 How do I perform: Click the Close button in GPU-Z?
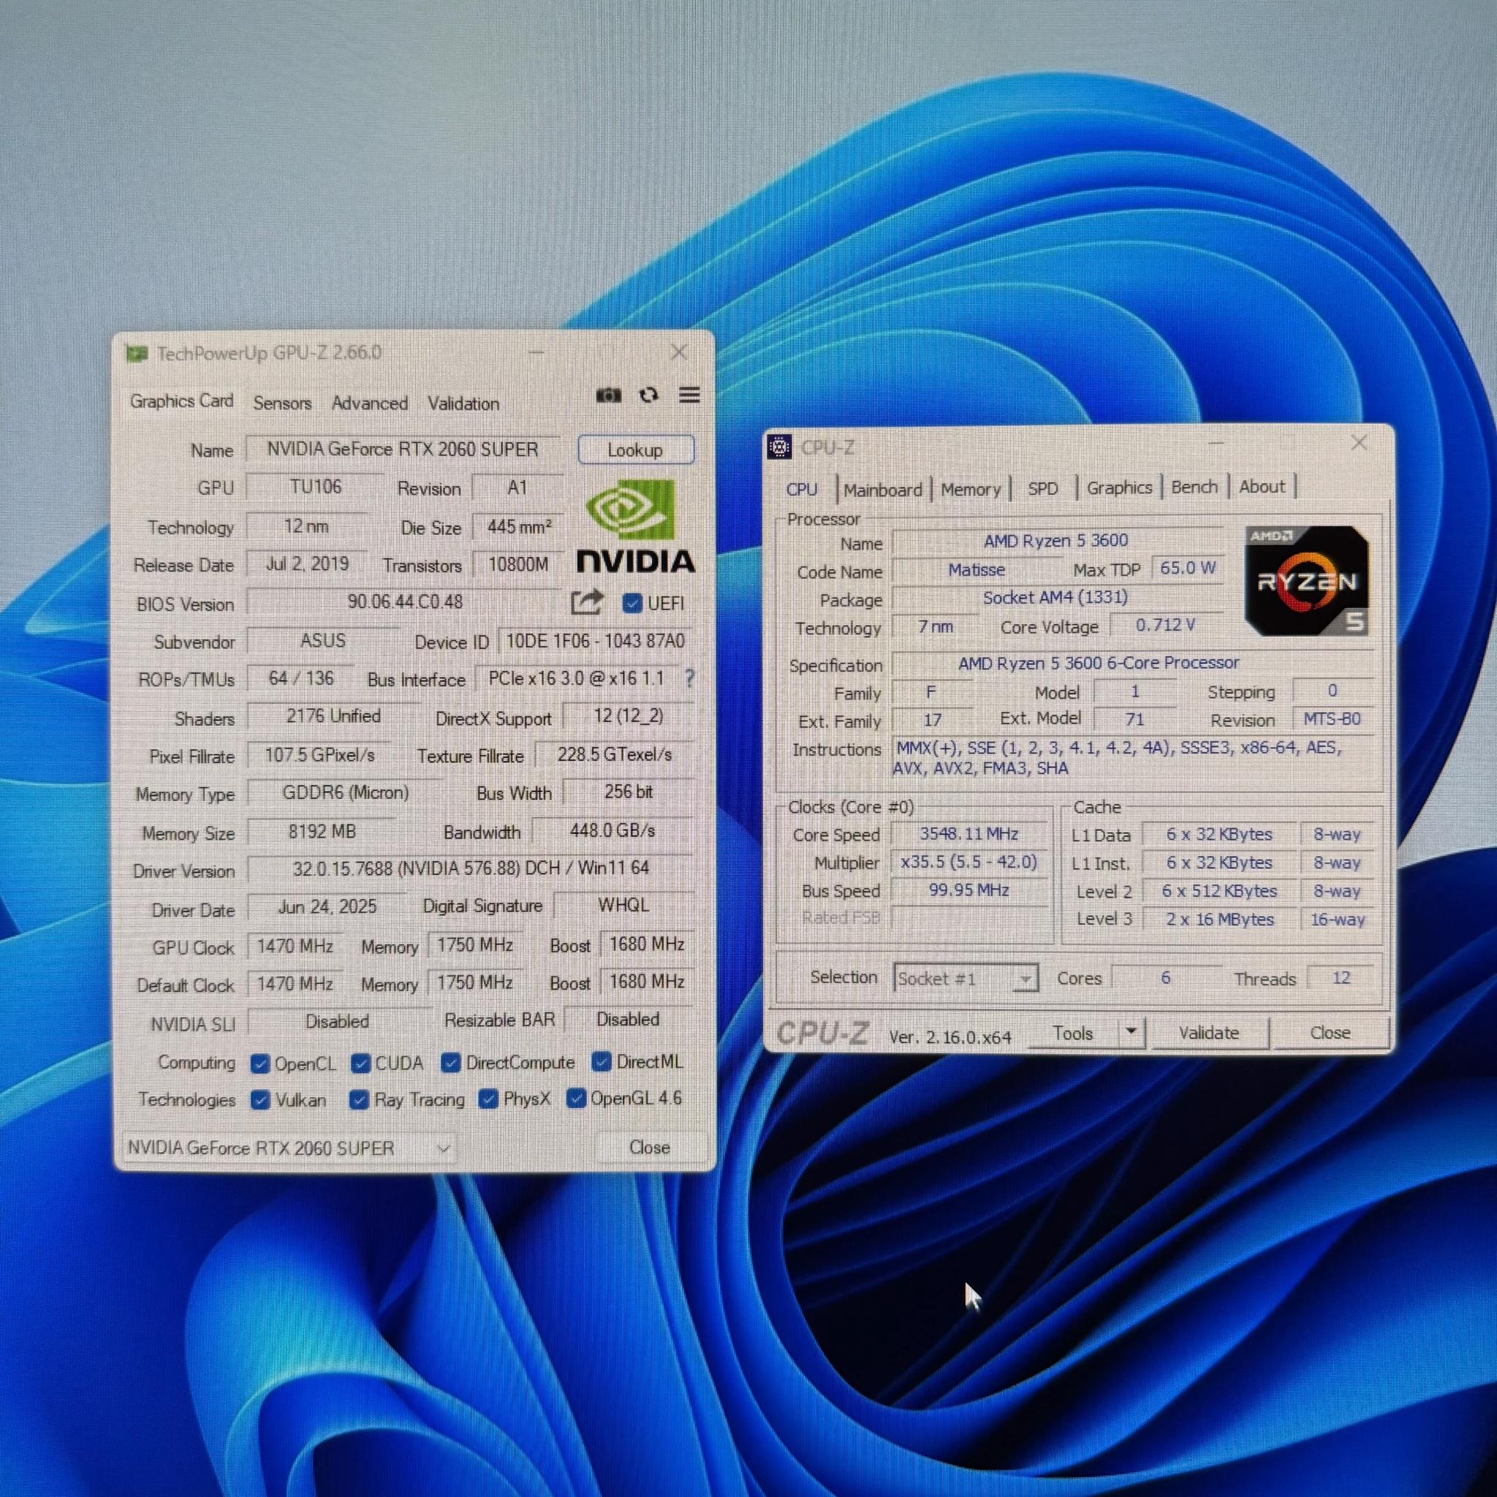649,1148
